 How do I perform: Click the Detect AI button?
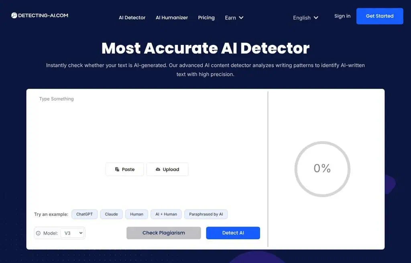click(x=233, y=233)
